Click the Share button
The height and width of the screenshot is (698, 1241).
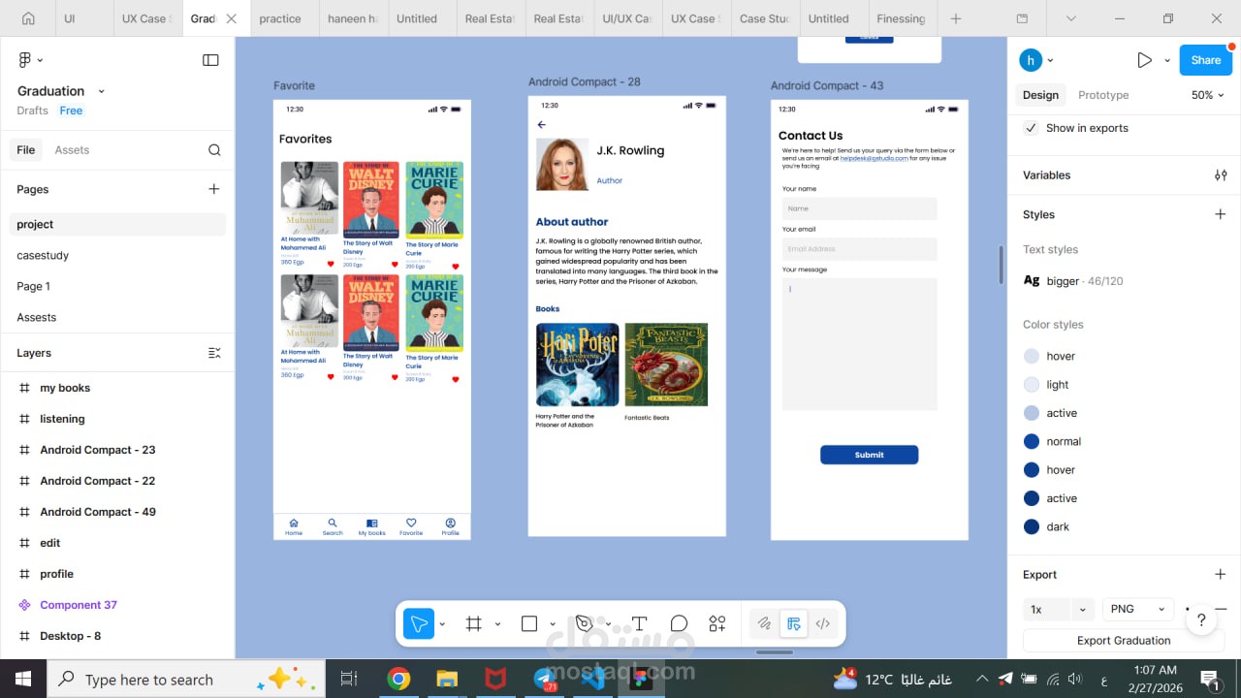[1206, 60]
